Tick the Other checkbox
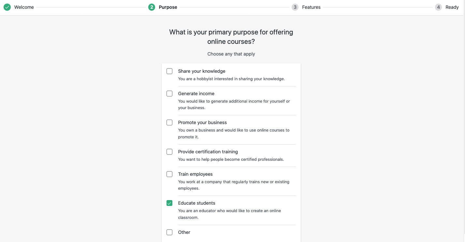This screenshot has width=465, height=242. (169, 232)
